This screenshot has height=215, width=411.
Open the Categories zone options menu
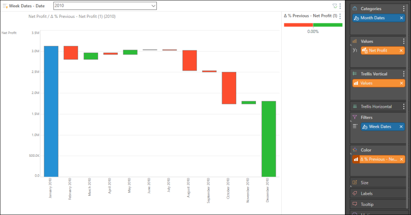[404, 9]
